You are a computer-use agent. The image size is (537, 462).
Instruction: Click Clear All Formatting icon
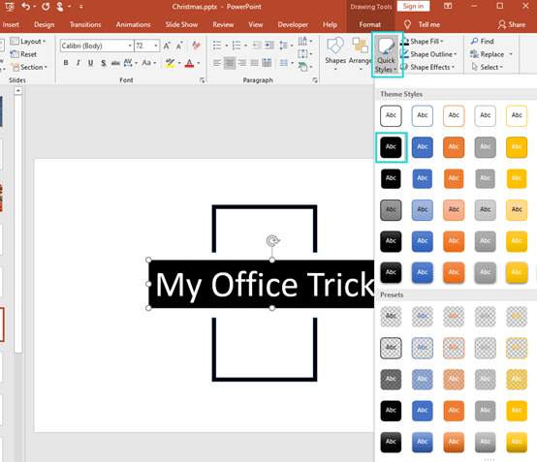196,46
